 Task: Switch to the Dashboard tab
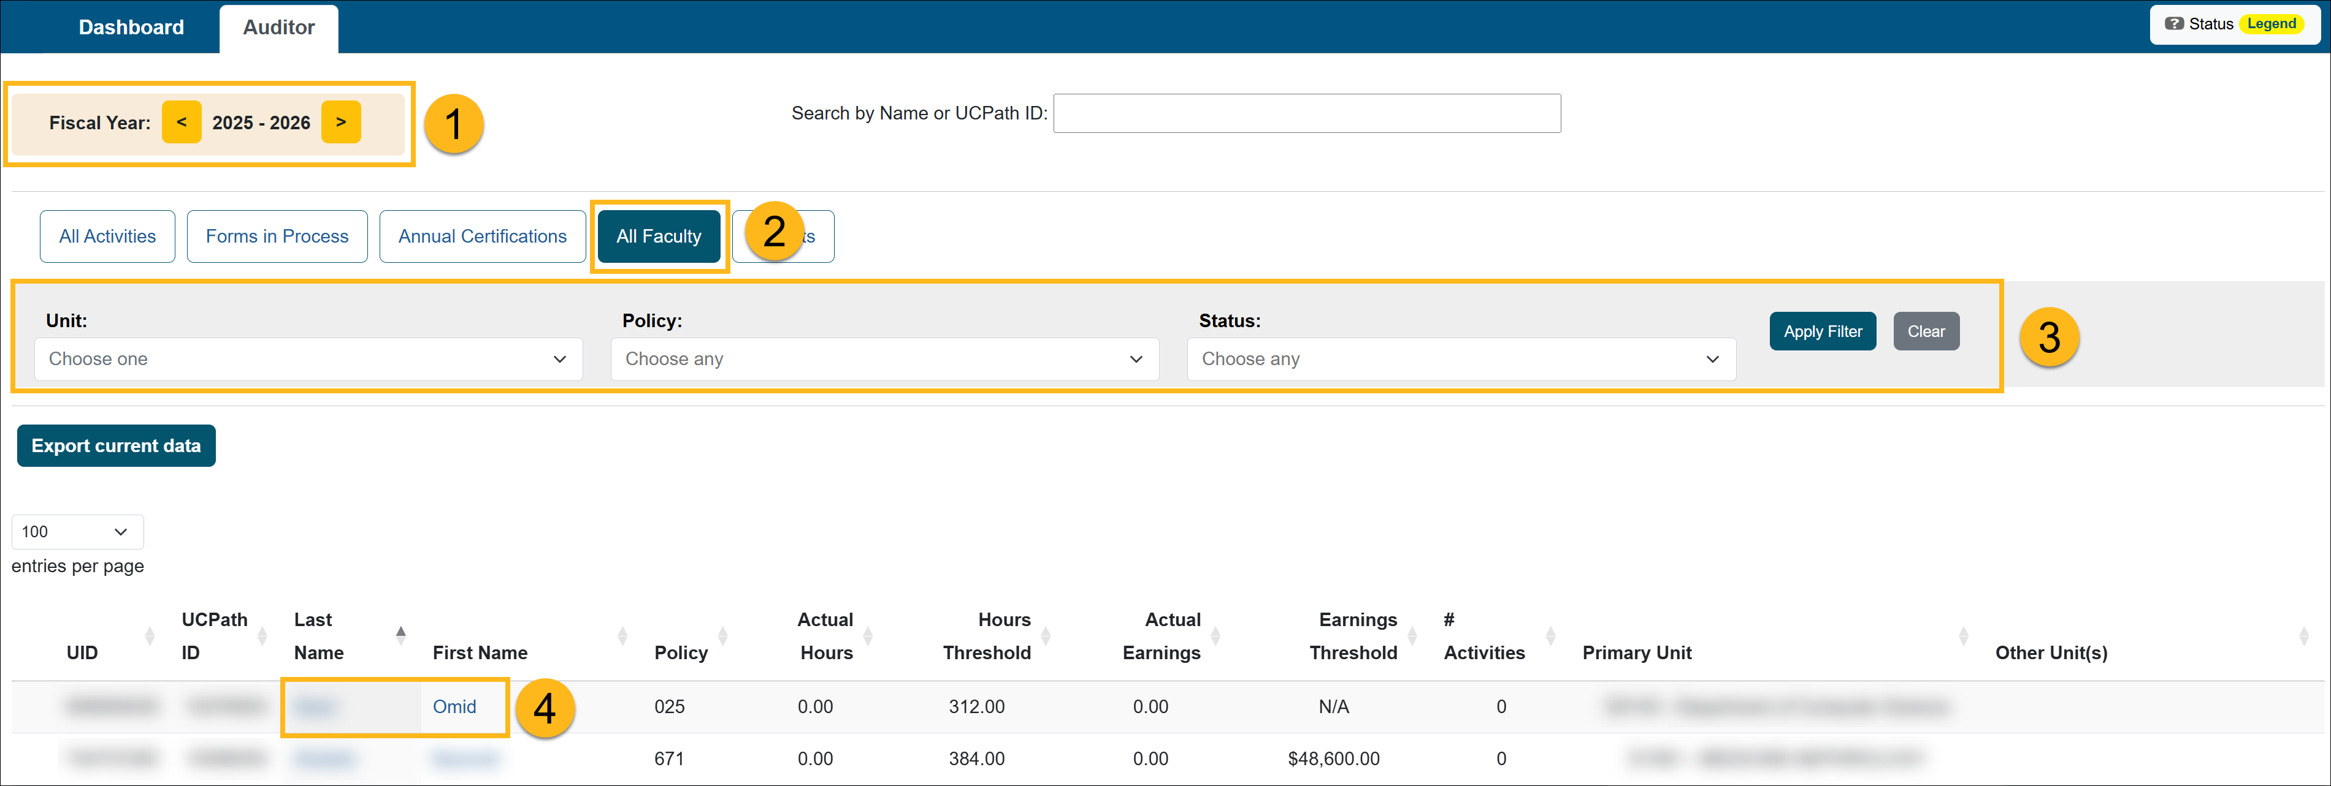[x=131, y=27]
